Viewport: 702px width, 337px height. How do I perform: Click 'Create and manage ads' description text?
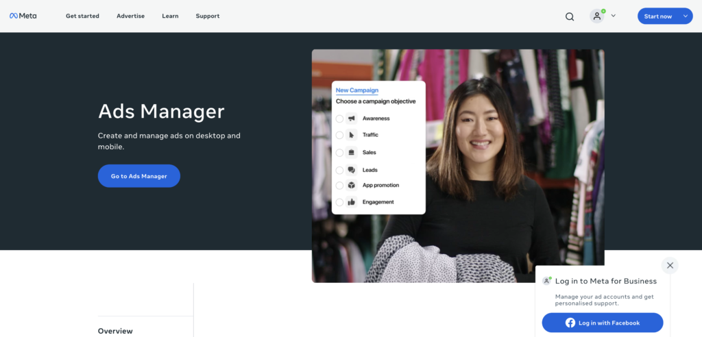pos(169,141)
